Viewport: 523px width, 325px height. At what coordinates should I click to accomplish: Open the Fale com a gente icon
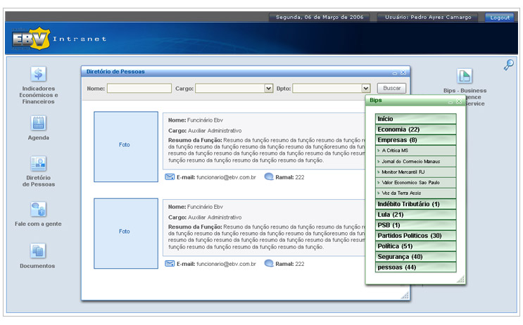(39, 209)
